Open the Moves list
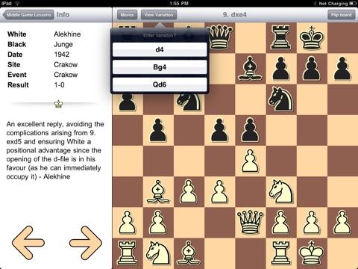This screenshot has height=269, width=358. [127, 15]
